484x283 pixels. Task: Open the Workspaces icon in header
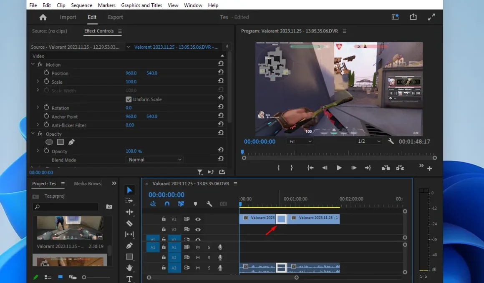[395, 17]
